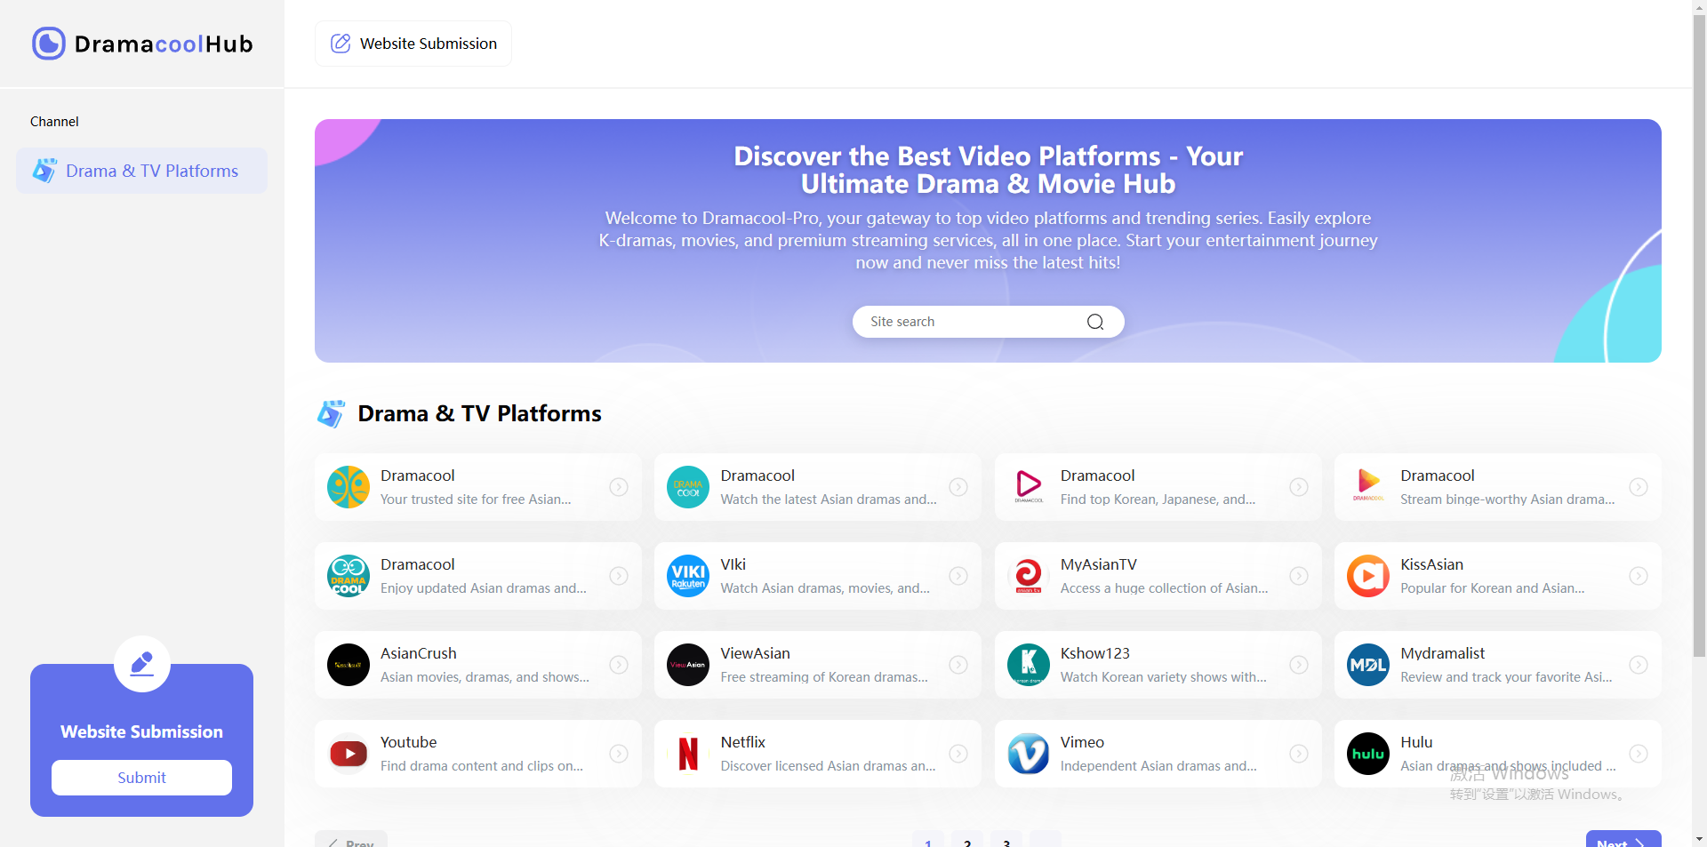Click the arrow circle on the Viki card
This screenshot has height=847, width=1707.
point(958,576)
